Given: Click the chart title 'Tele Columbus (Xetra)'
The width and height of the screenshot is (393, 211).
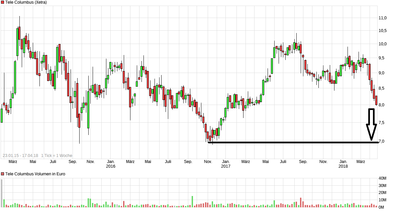Looking at the screenshot, I should click(26, 2).
